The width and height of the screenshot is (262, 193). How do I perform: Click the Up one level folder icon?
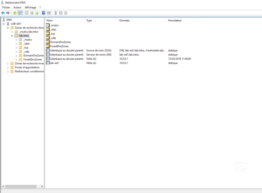(x=15, y=13)
